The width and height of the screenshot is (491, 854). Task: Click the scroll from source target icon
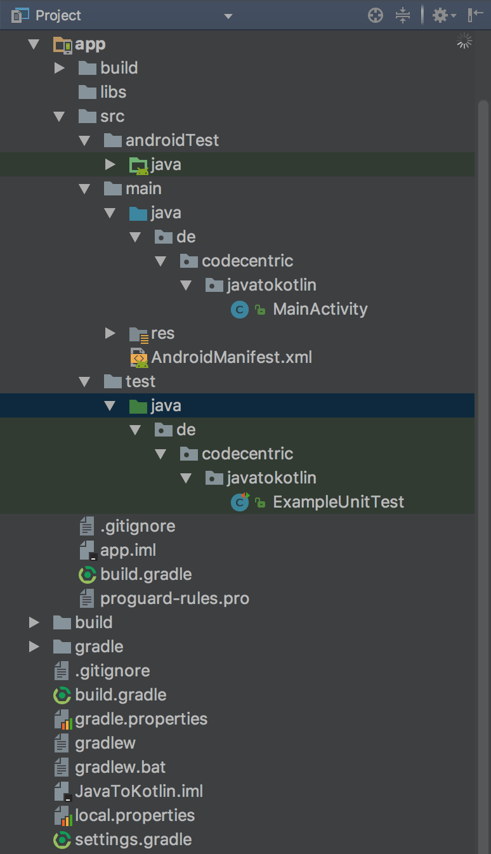click(x=376, y=15)
